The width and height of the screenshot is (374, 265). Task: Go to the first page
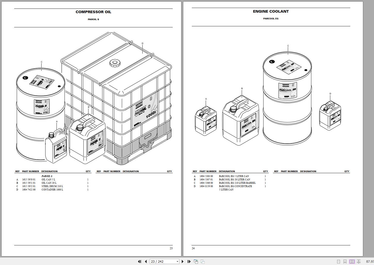click(x=139, y=261)
